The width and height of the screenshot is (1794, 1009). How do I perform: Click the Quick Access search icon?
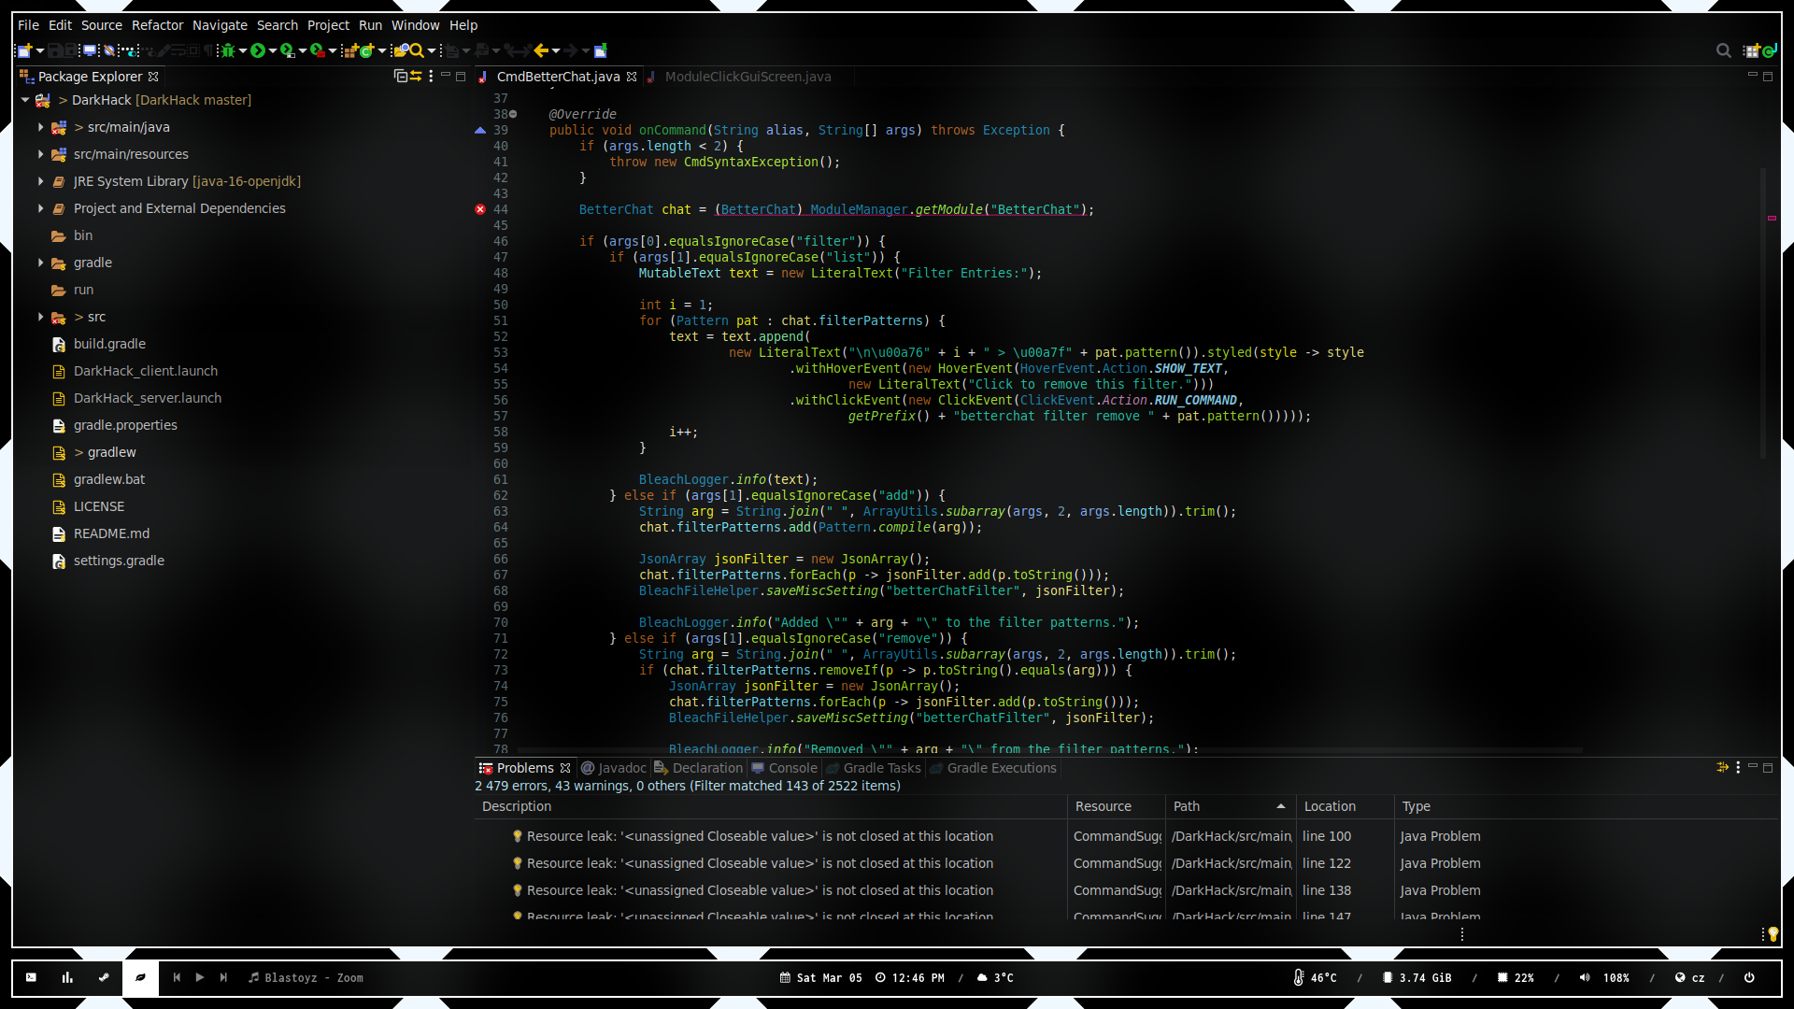[x=1723, y=50]
